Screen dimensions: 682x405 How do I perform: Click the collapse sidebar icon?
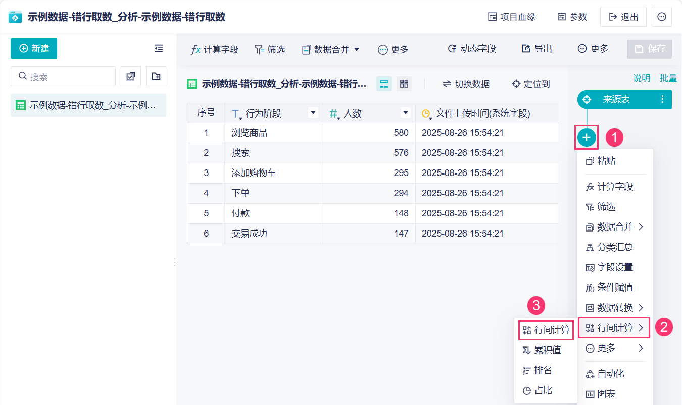click(159, 48)
